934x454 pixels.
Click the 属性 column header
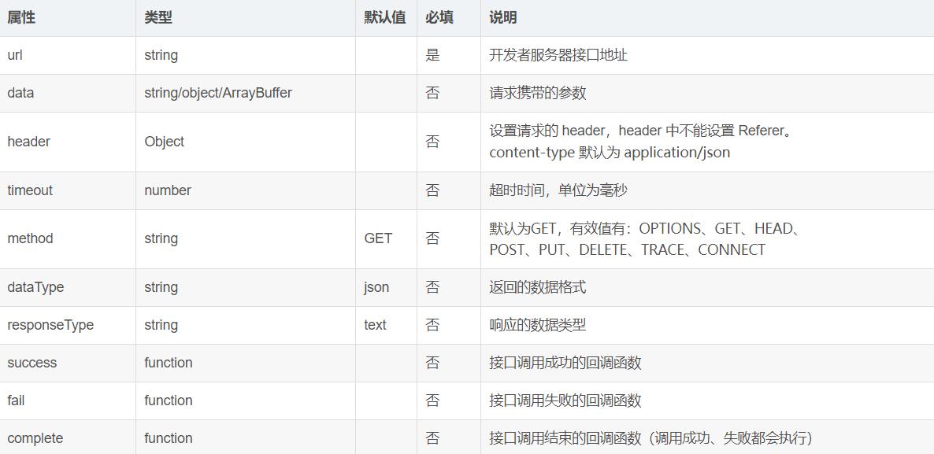click(x=18, y=17)
